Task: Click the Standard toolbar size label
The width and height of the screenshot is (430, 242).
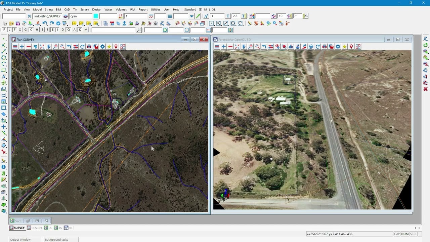Action: (190, 9)
